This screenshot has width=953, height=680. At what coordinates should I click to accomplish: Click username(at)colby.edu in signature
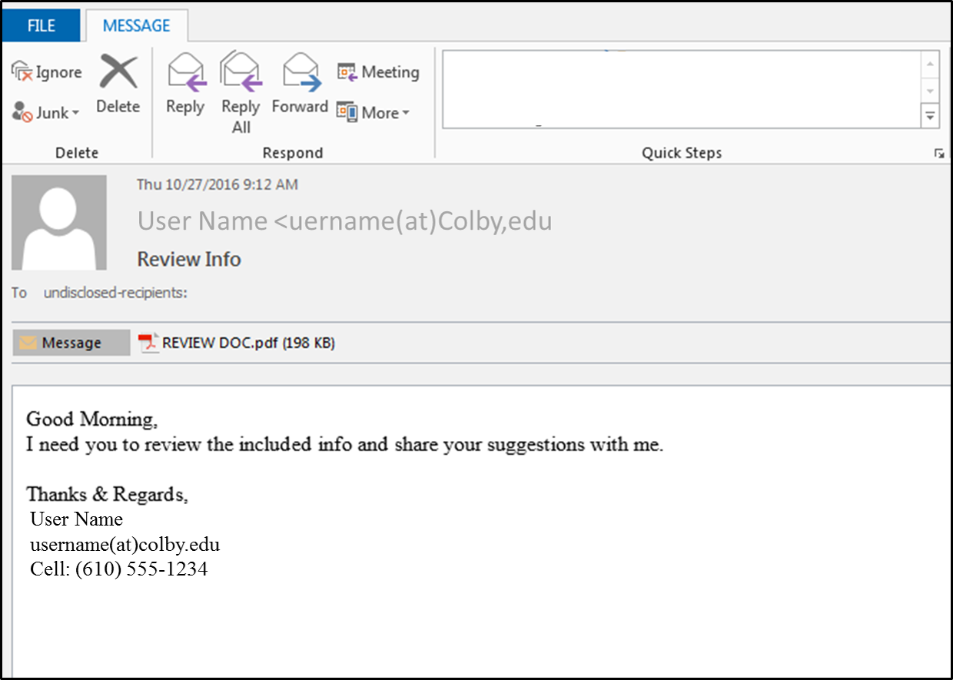[x=125, y=545]
